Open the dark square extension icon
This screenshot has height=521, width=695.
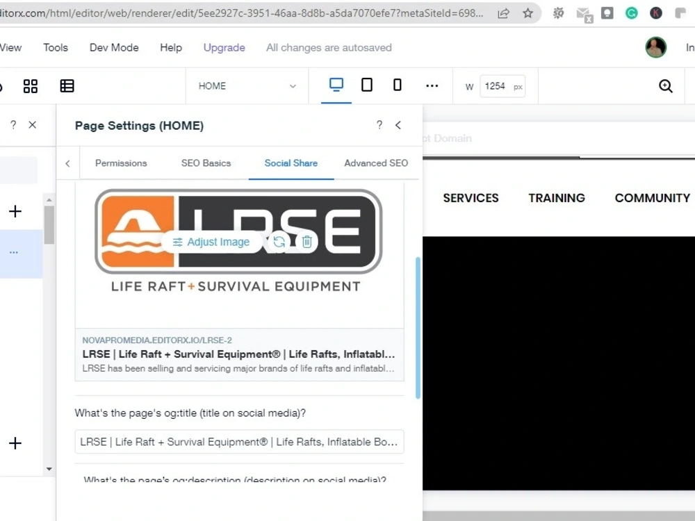(x=607, y=13)
